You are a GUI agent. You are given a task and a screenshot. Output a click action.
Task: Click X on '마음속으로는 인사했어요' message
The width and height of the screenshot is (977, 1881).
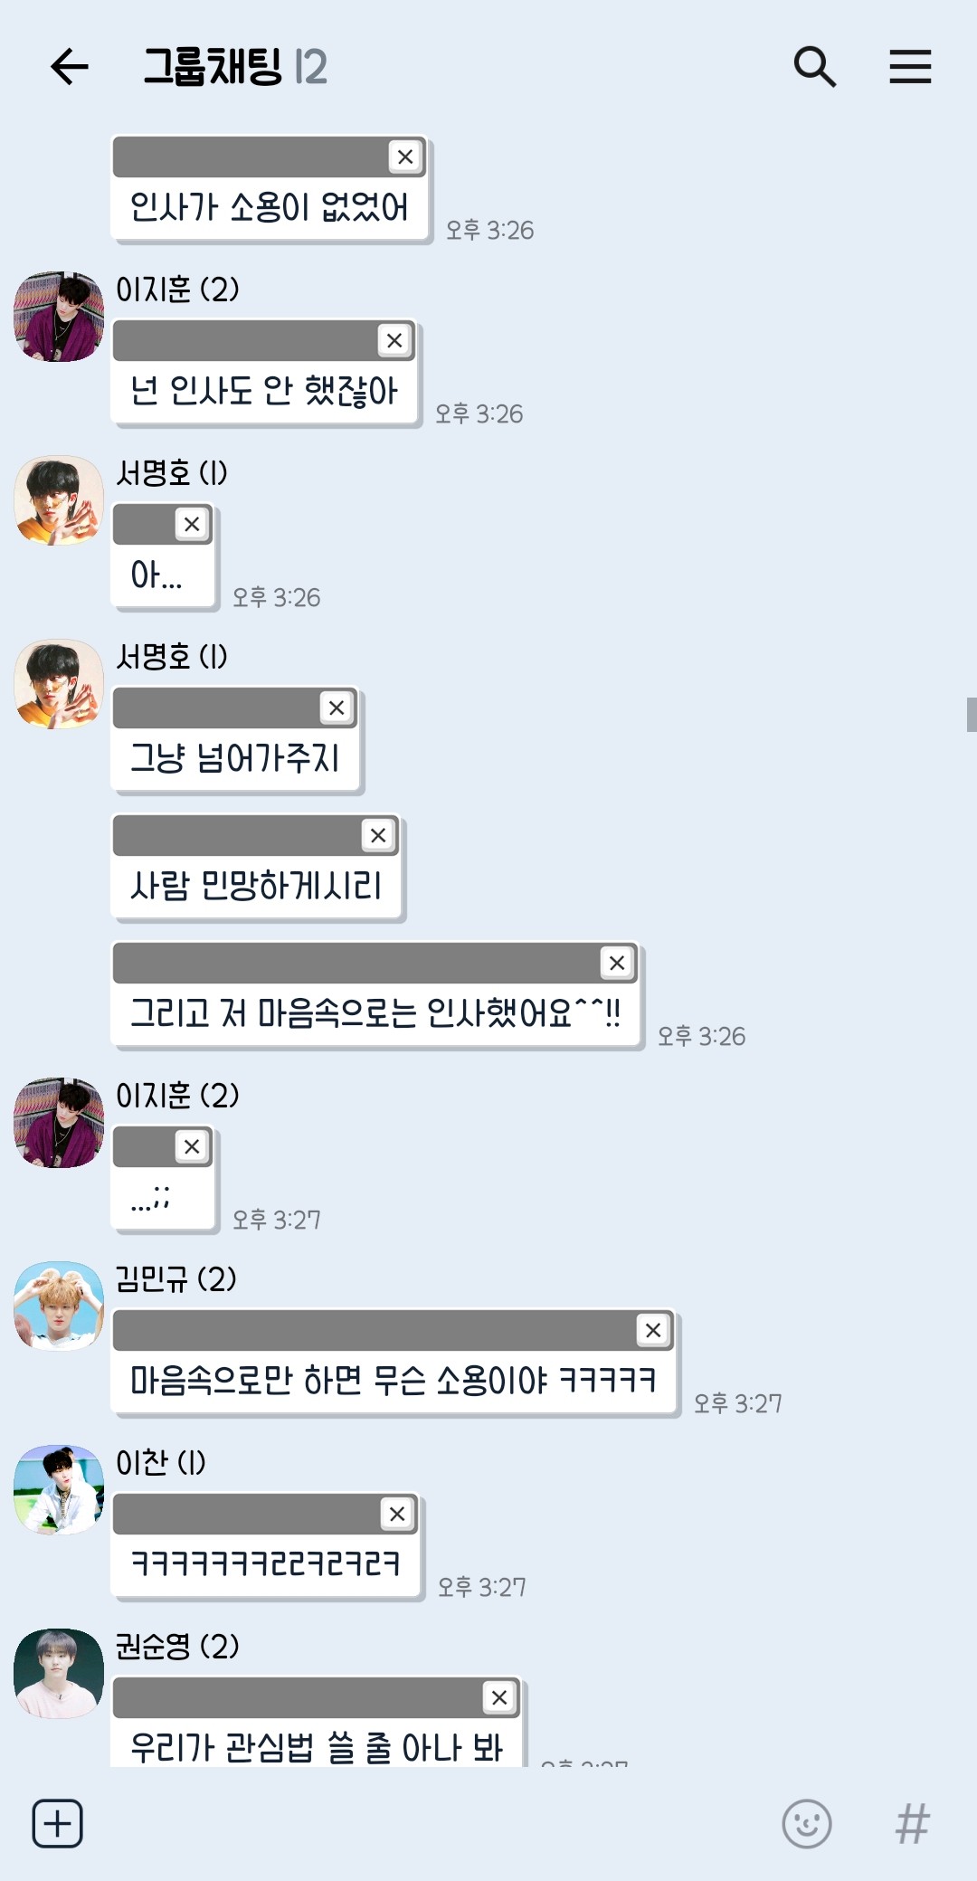coord(617,963)
